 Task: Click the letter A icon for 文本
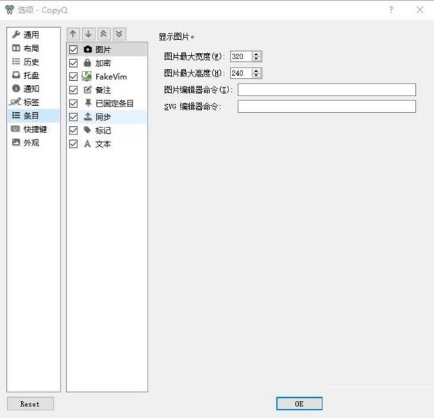point(88,144)
